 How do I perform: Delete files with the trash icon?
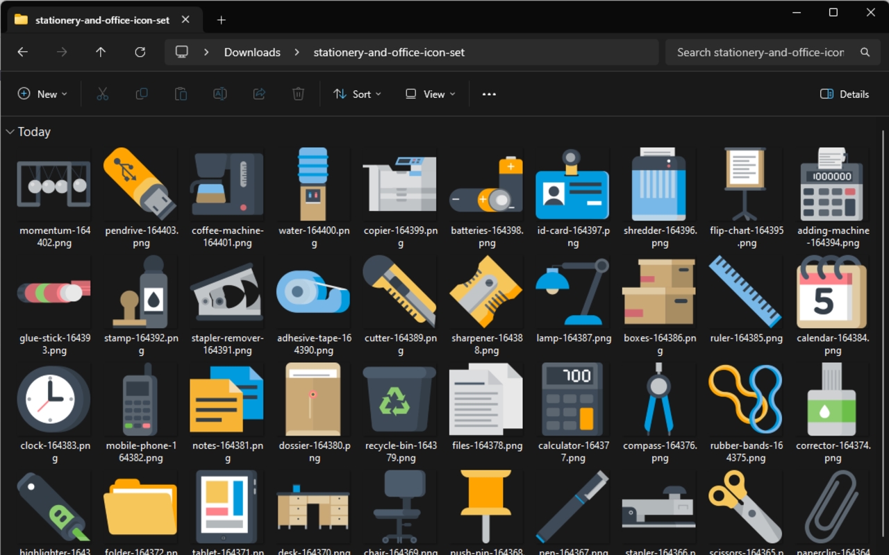click(298, 94)
